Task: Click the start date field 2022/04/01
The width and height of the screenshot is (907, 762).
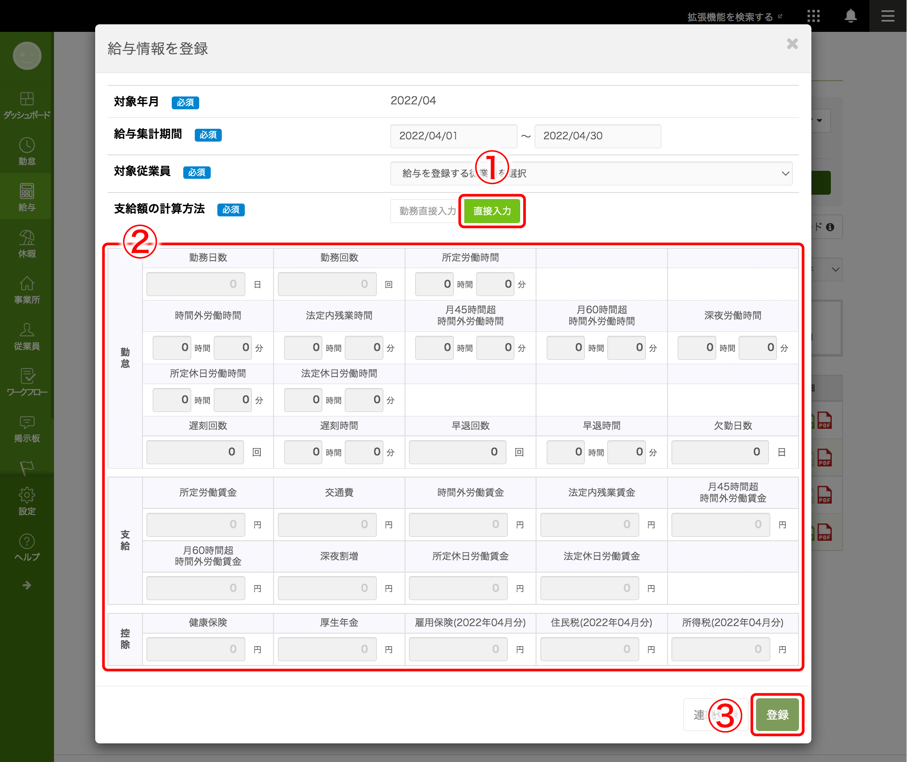Action: coord(453,136)
